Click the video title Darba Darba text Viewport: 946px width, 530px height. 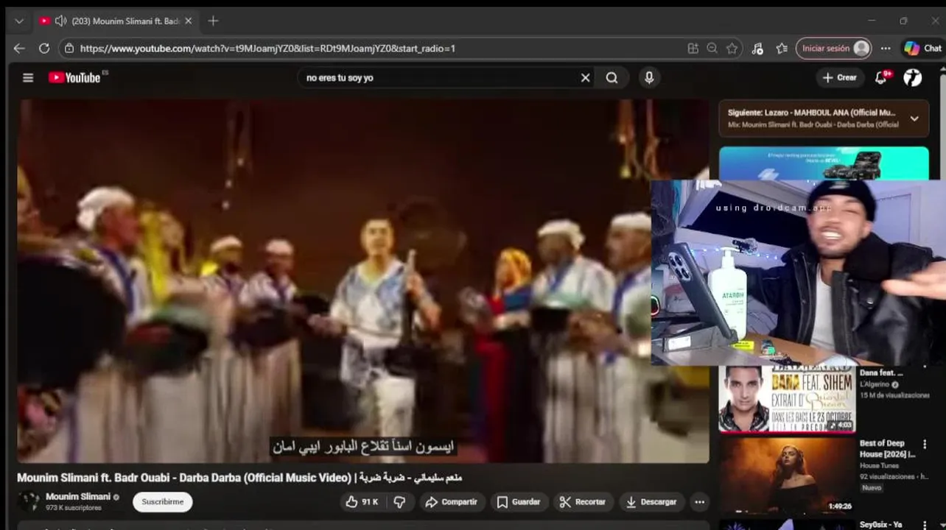[239, 478]
